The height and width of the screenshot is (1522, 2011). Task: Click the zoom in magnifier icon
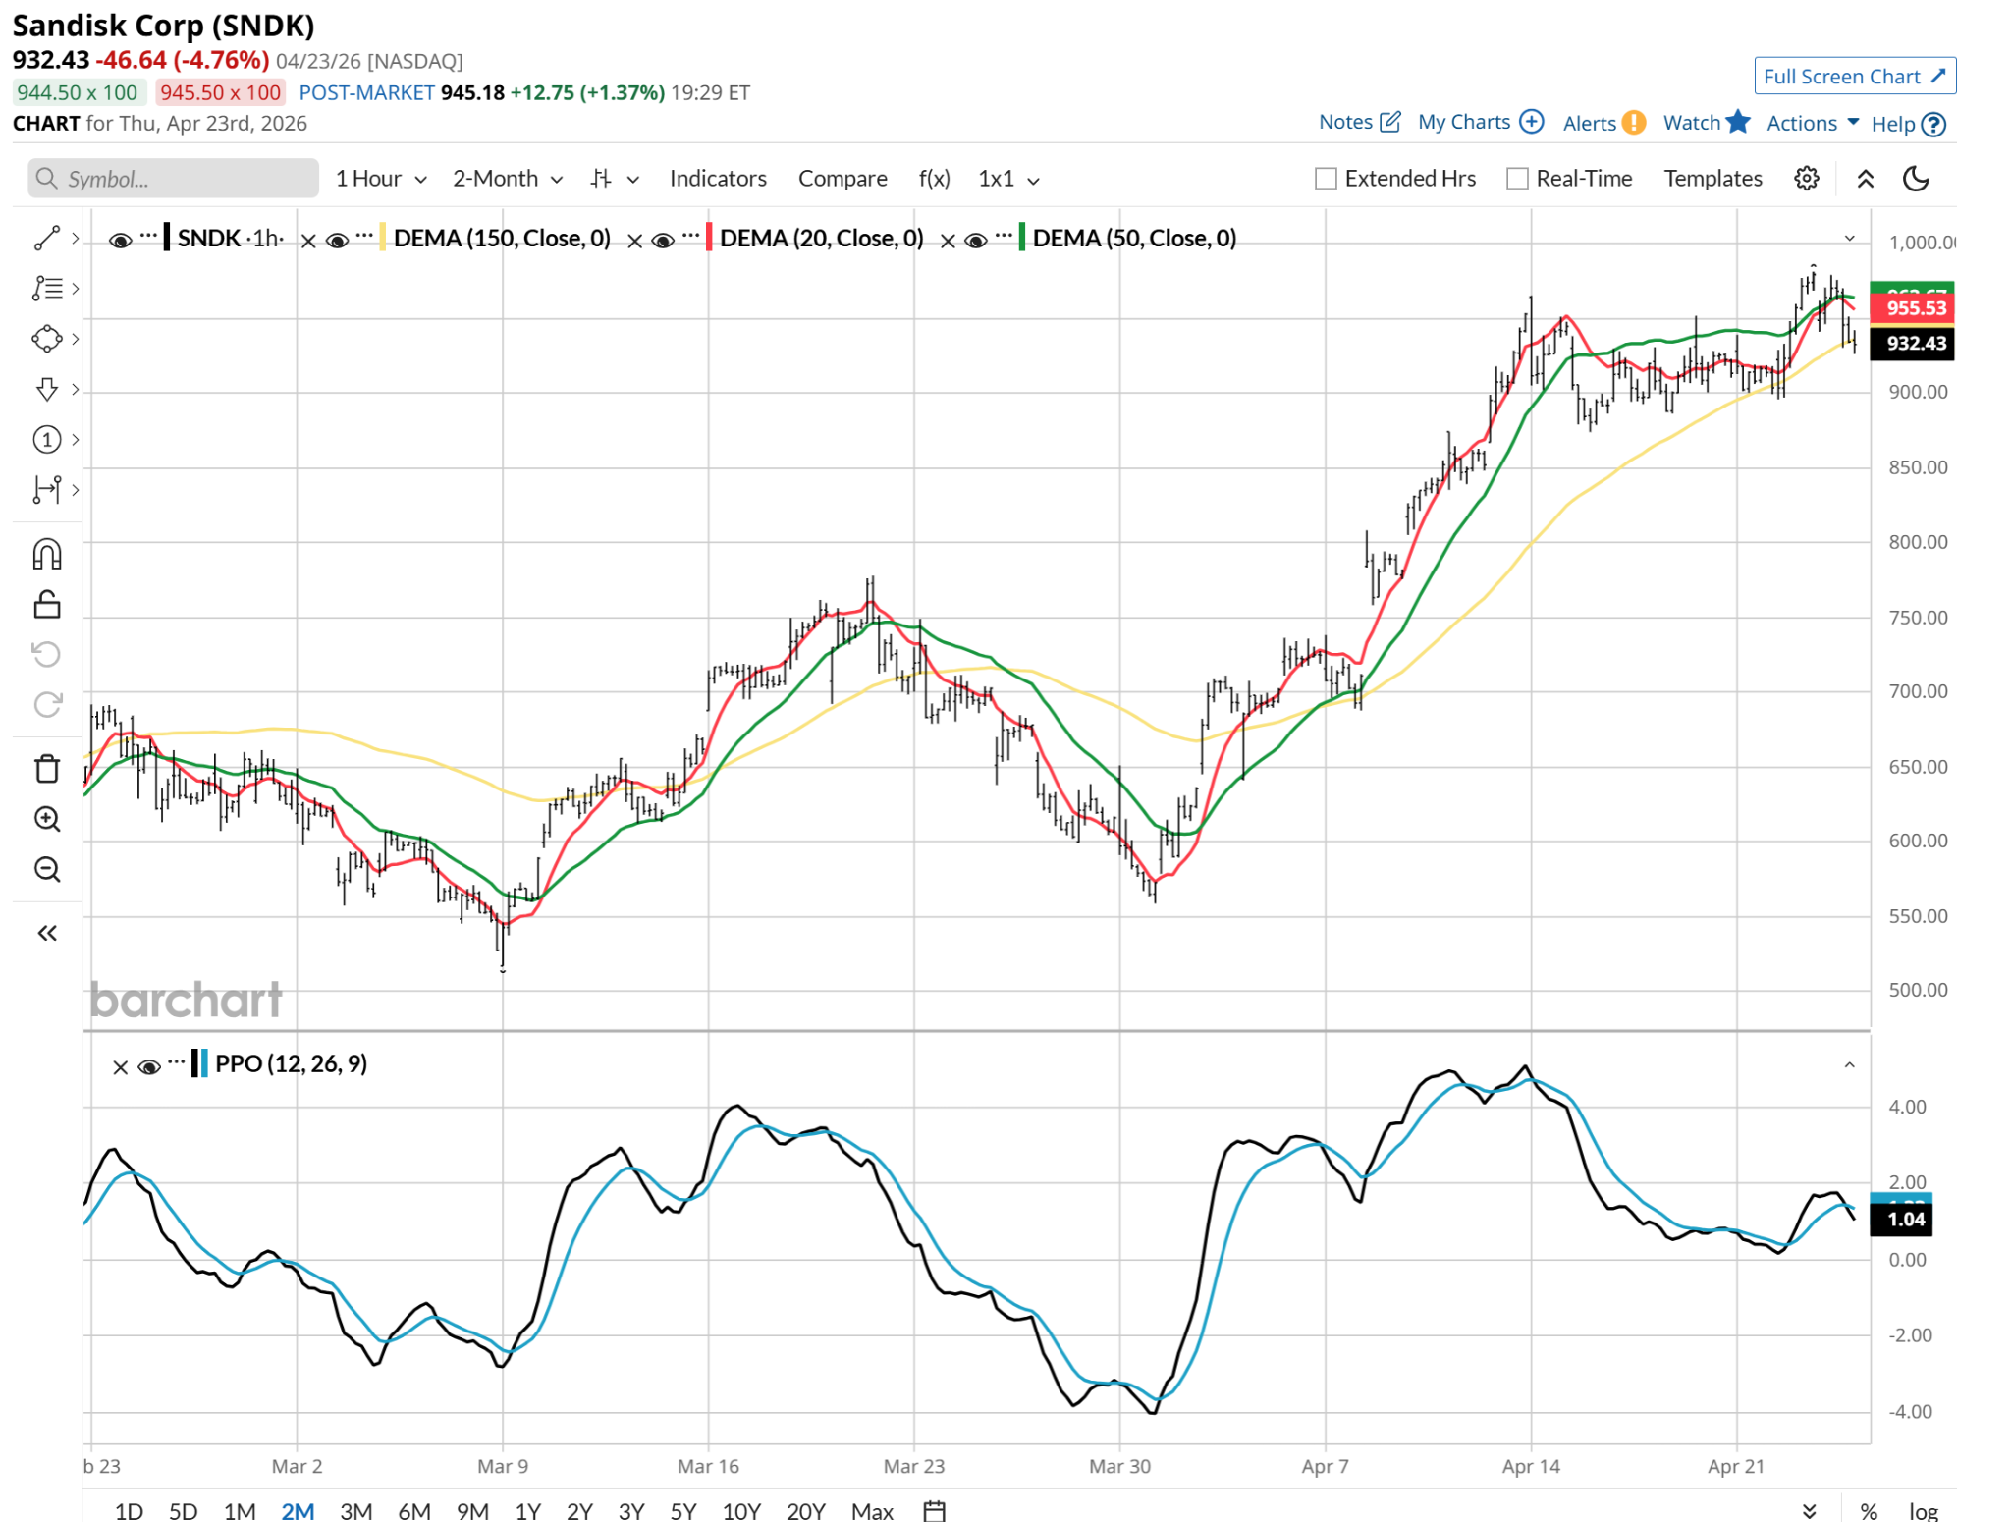(47, 819)
